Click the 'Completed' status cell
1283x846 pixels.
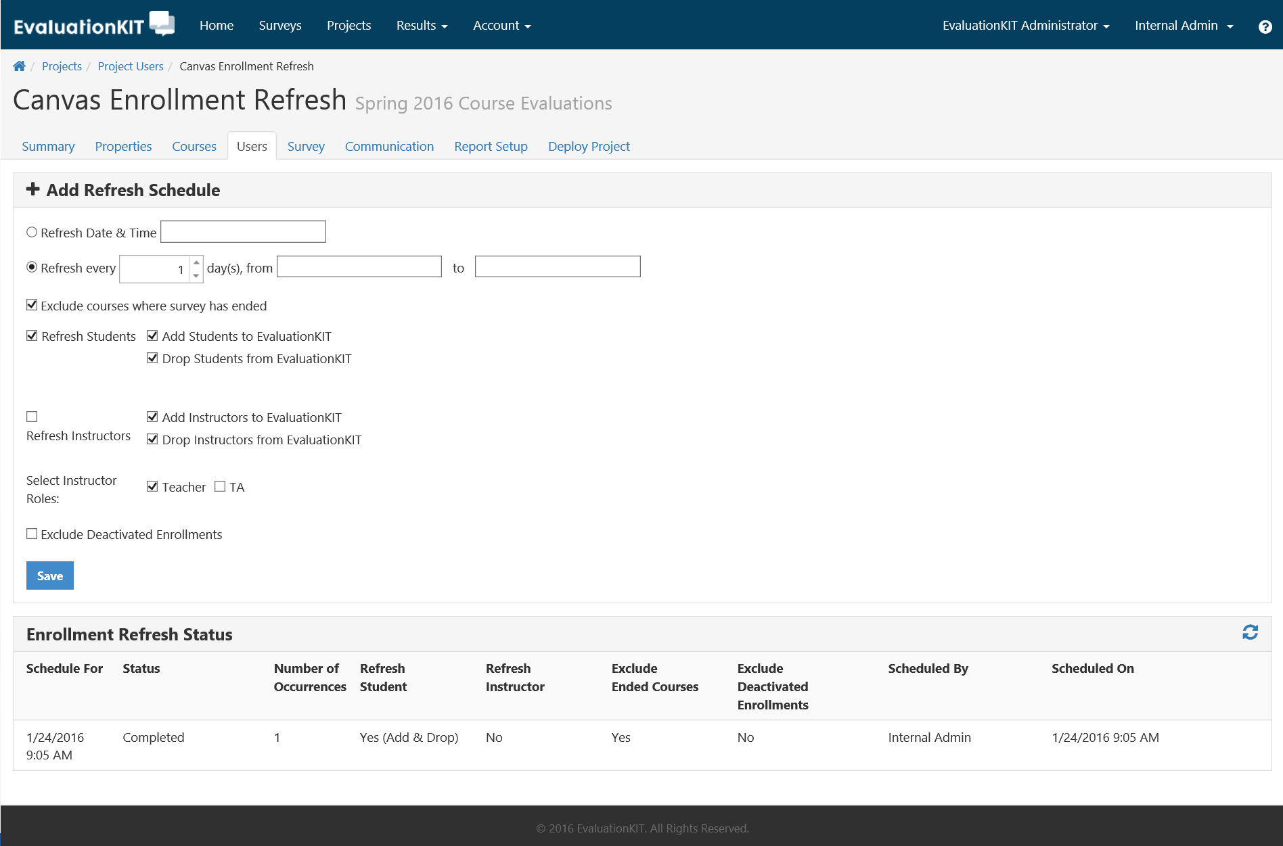[x=154, y=737]
